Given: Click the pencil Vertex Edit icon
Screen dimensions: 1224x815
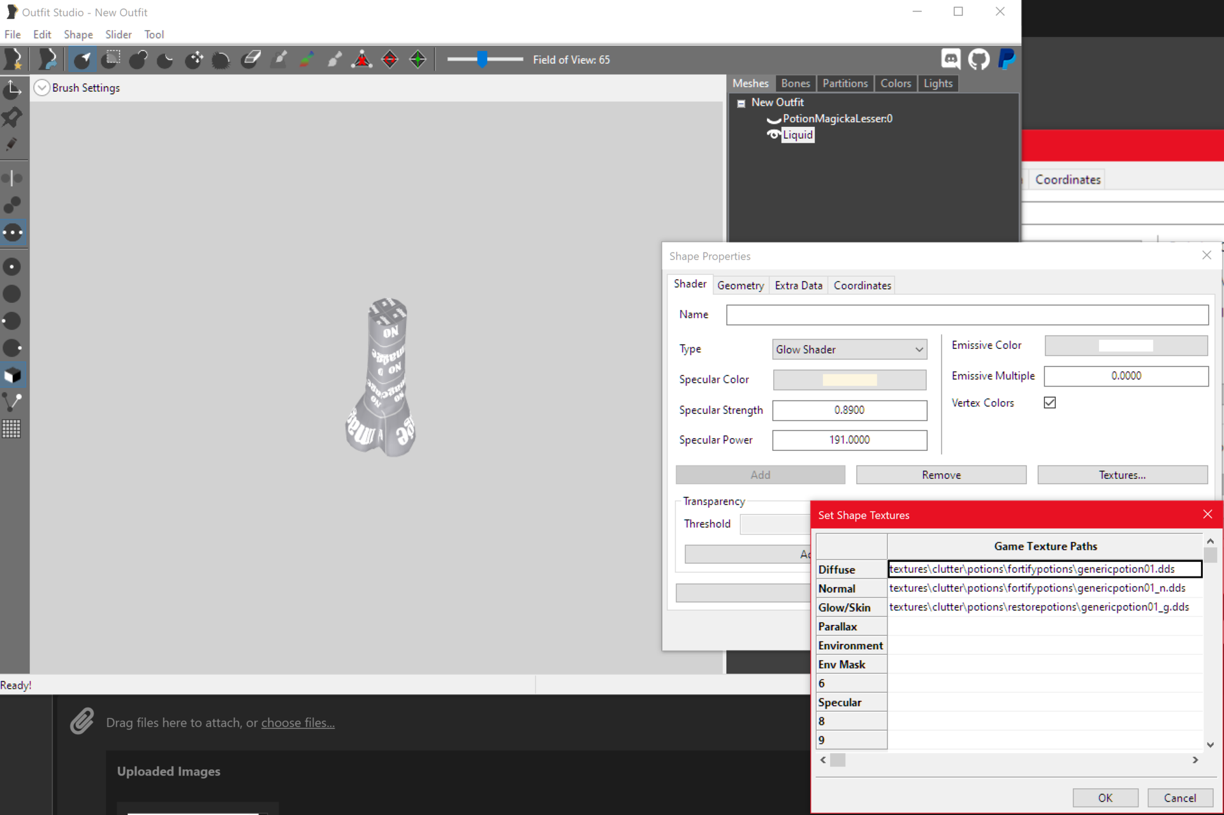Looking at the screenshot, I should 12,144.
